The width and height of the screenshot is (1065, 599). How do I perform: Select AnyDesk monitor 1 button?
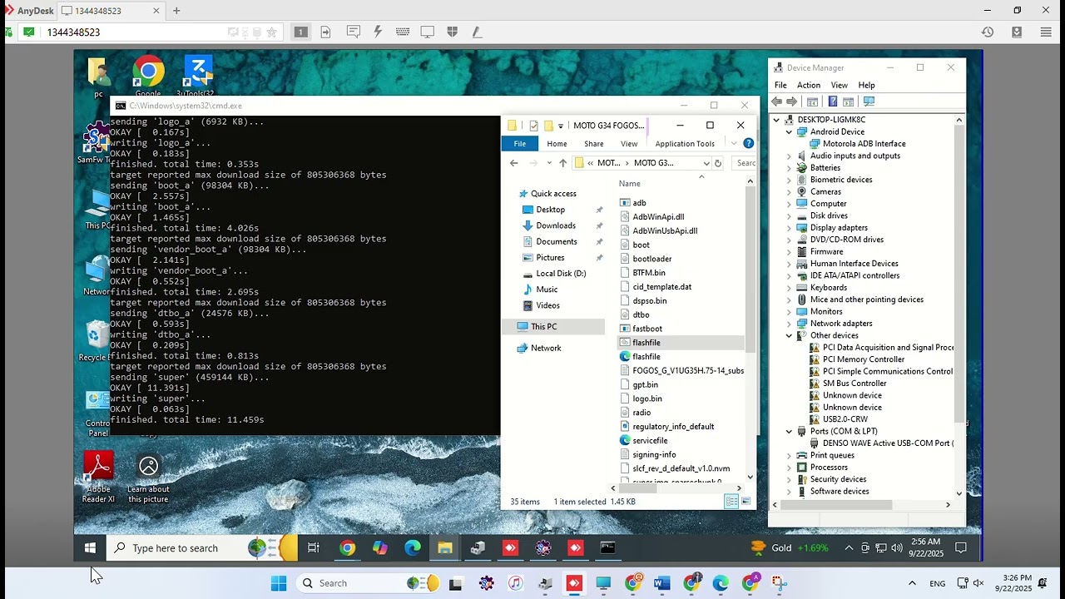click(x=301, y=32)
